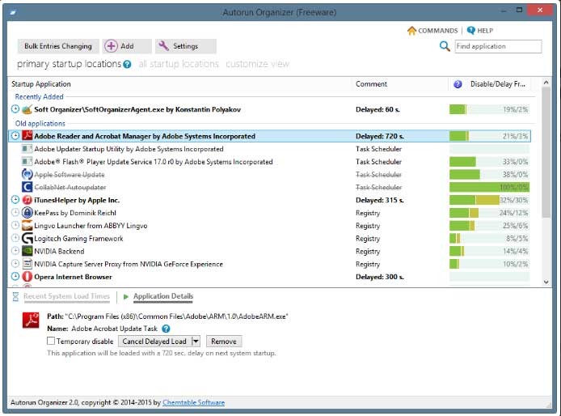
Task: Click the Find application search field
Action: pos(498,47)
